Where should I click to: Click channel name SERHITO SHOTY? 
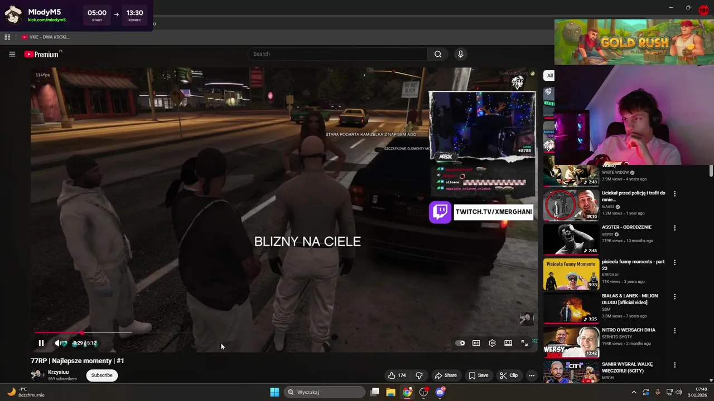(x=617, y=337)
